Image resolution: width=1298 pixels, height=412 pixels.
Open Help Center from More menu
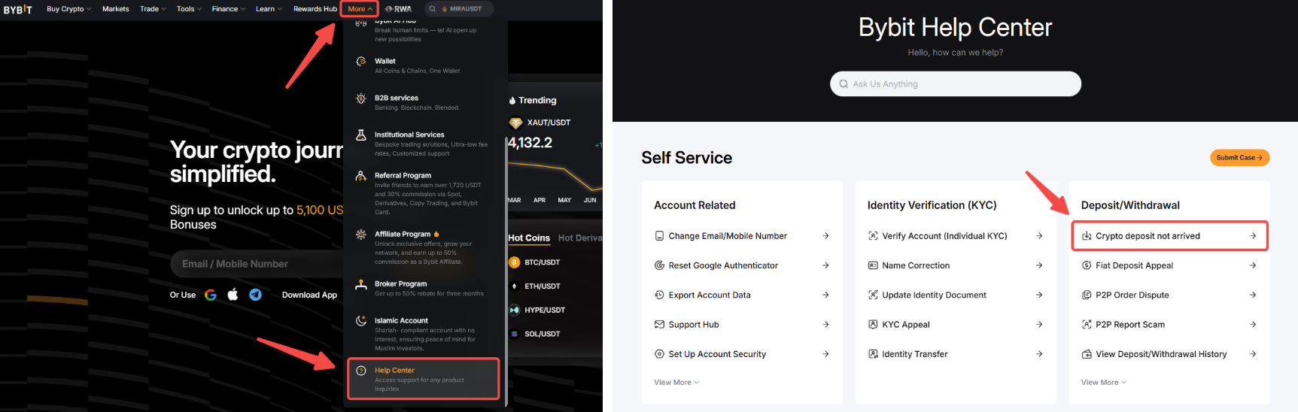click(x=424, y=379)
